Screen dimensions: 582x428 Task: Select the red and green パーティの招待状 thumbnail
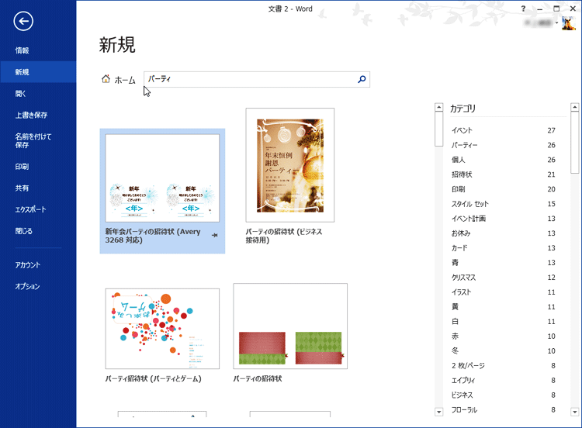(x=290, y=326)
